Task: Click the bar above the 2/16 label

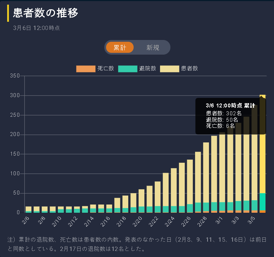Action: [109, 209]
